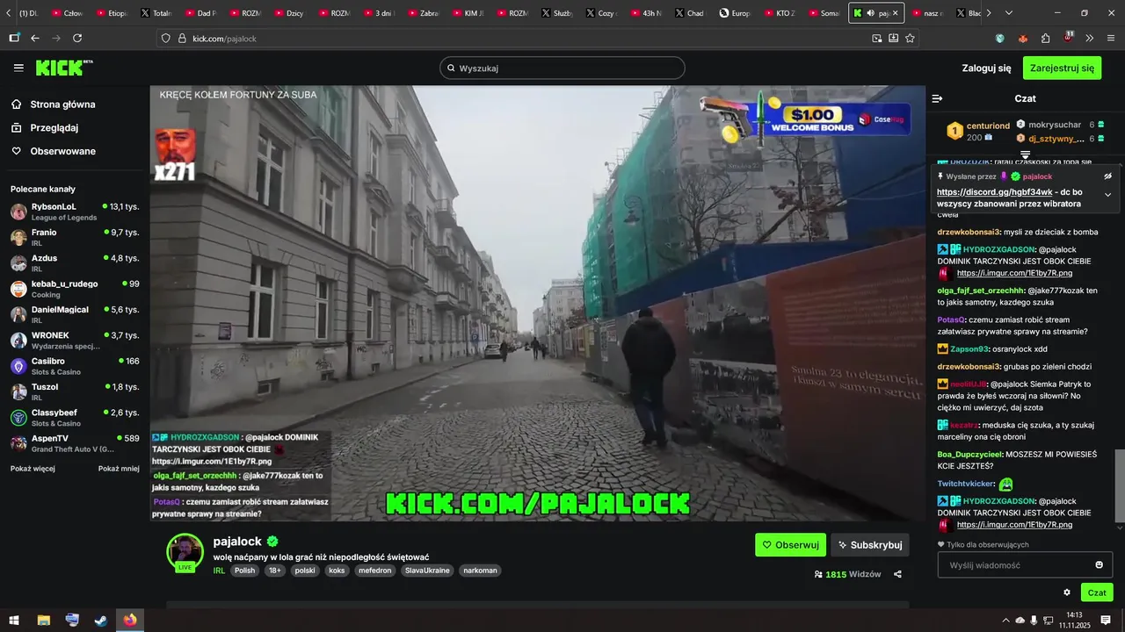Image resolution: width=1125 pixels, height=632 pixels.
Task: Open kebab_u_rudego channel
Action: (x=75, y=289)
